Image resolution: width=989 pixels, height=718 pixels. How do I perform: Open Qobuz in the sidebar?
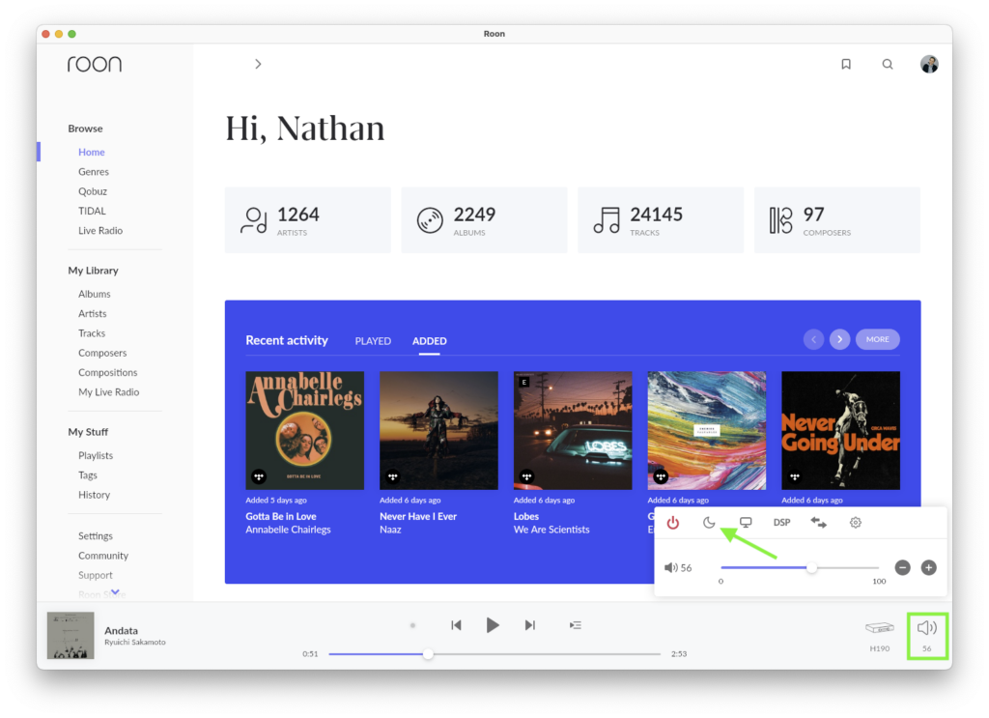tap(93, 191)
